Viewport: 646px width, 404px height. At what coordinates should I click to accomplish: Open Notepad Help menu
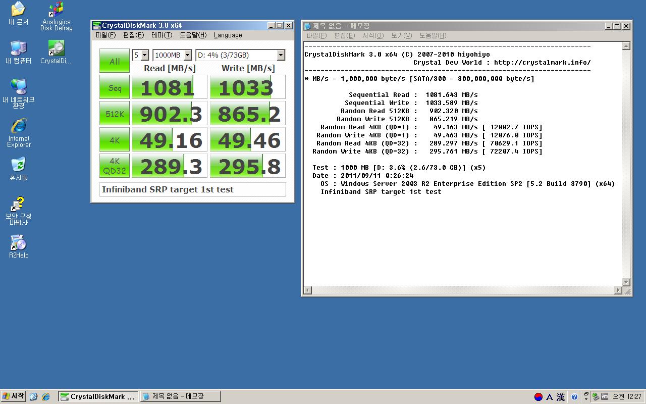[x=433, y=36]
